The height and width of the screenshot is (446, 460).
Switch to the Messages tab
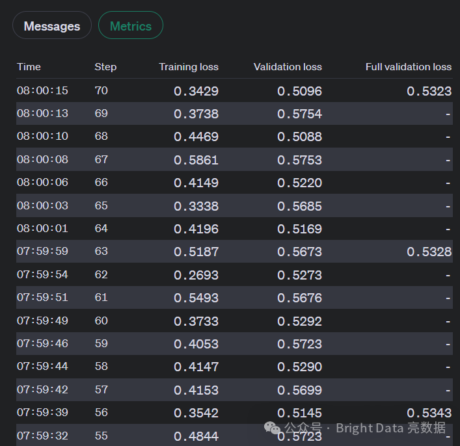pos(52,26)
